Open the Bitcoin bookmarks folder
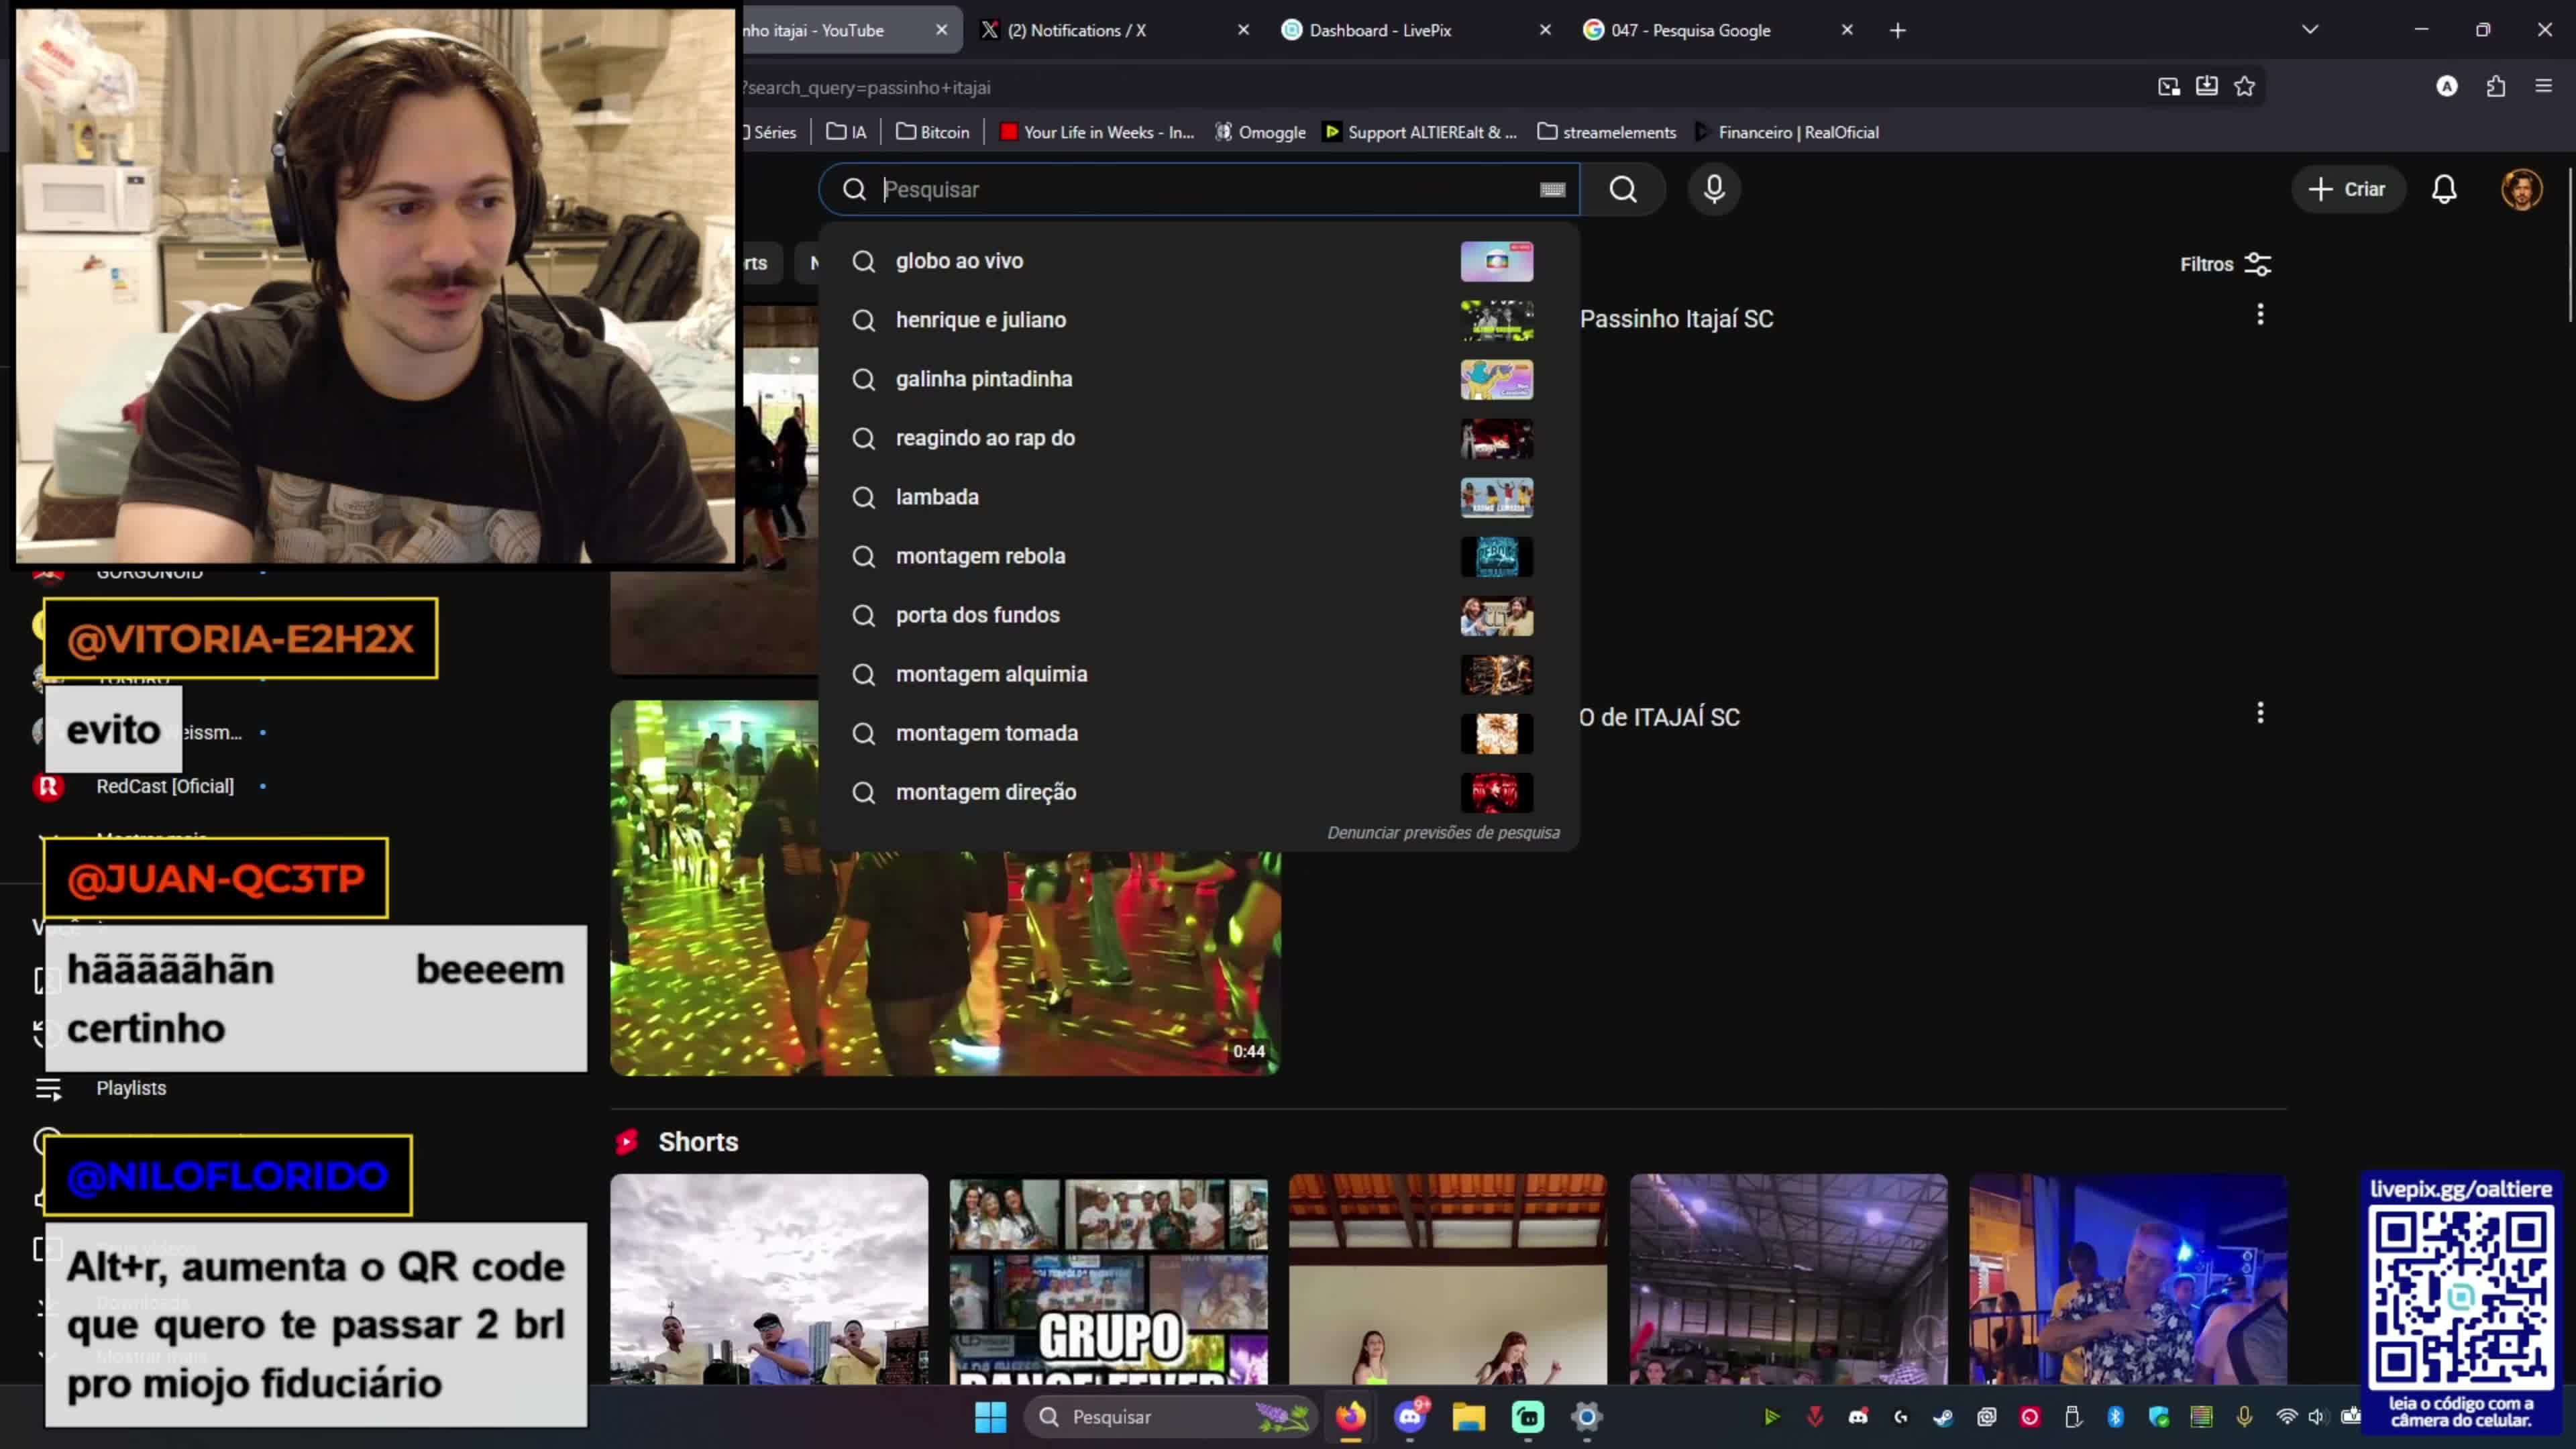This screenshot has width=2576, height=1449. click(932, 132)
